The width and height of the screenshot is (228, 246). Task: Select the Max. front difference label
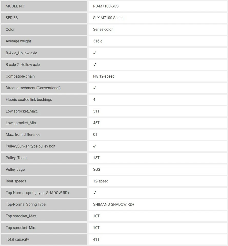(23, 135)
